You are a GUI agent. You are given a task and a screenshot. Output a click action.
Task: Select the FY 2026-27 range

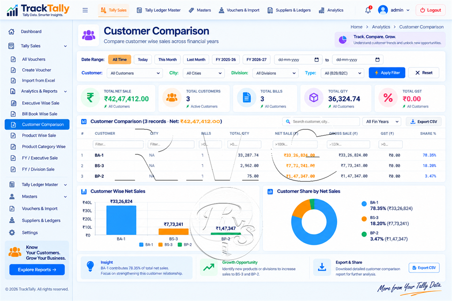click(x=256, y=59)
